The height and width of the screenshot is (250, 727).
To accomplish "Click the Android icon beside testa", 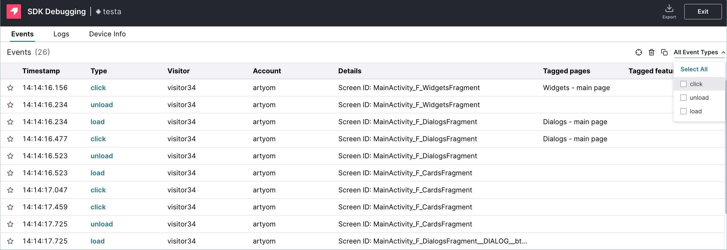I will [x=98, y=12].
